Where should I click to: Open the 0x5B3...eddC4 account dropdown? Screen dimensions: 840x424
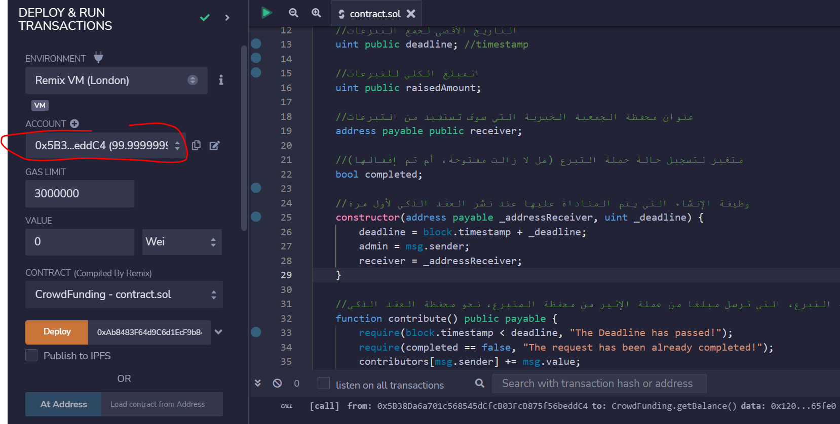[x=105, y=146]
